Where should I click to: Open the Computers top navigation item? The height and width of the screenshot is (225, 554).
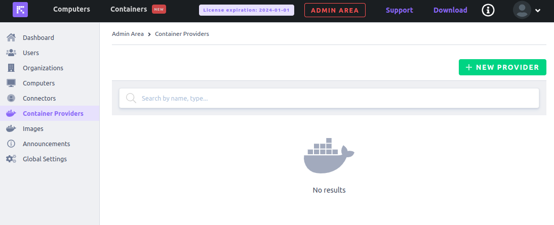pyautogui.click(x=72, y=9)
